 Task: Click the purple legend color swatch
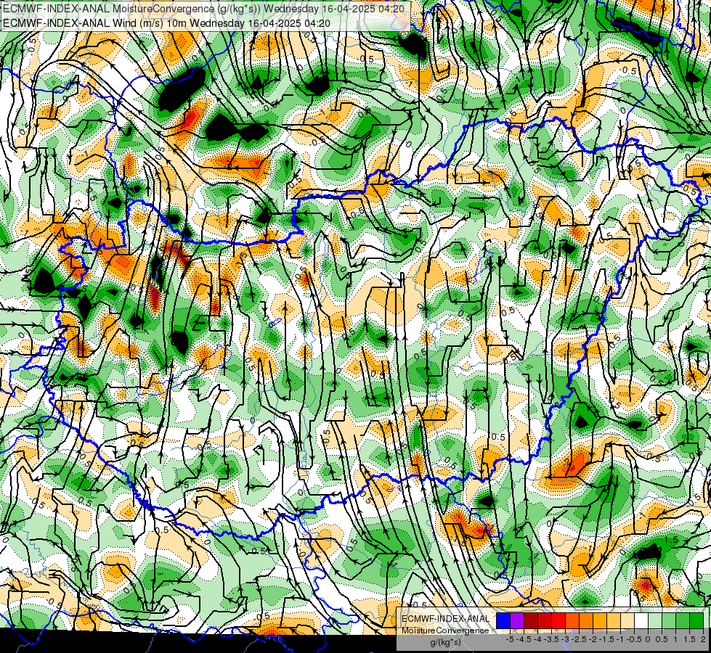coord(517,621)
